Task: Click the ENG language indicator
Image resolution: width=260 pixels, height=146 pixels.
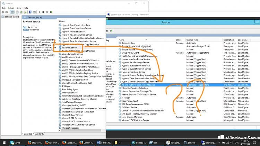Action: tap(237, 143)
